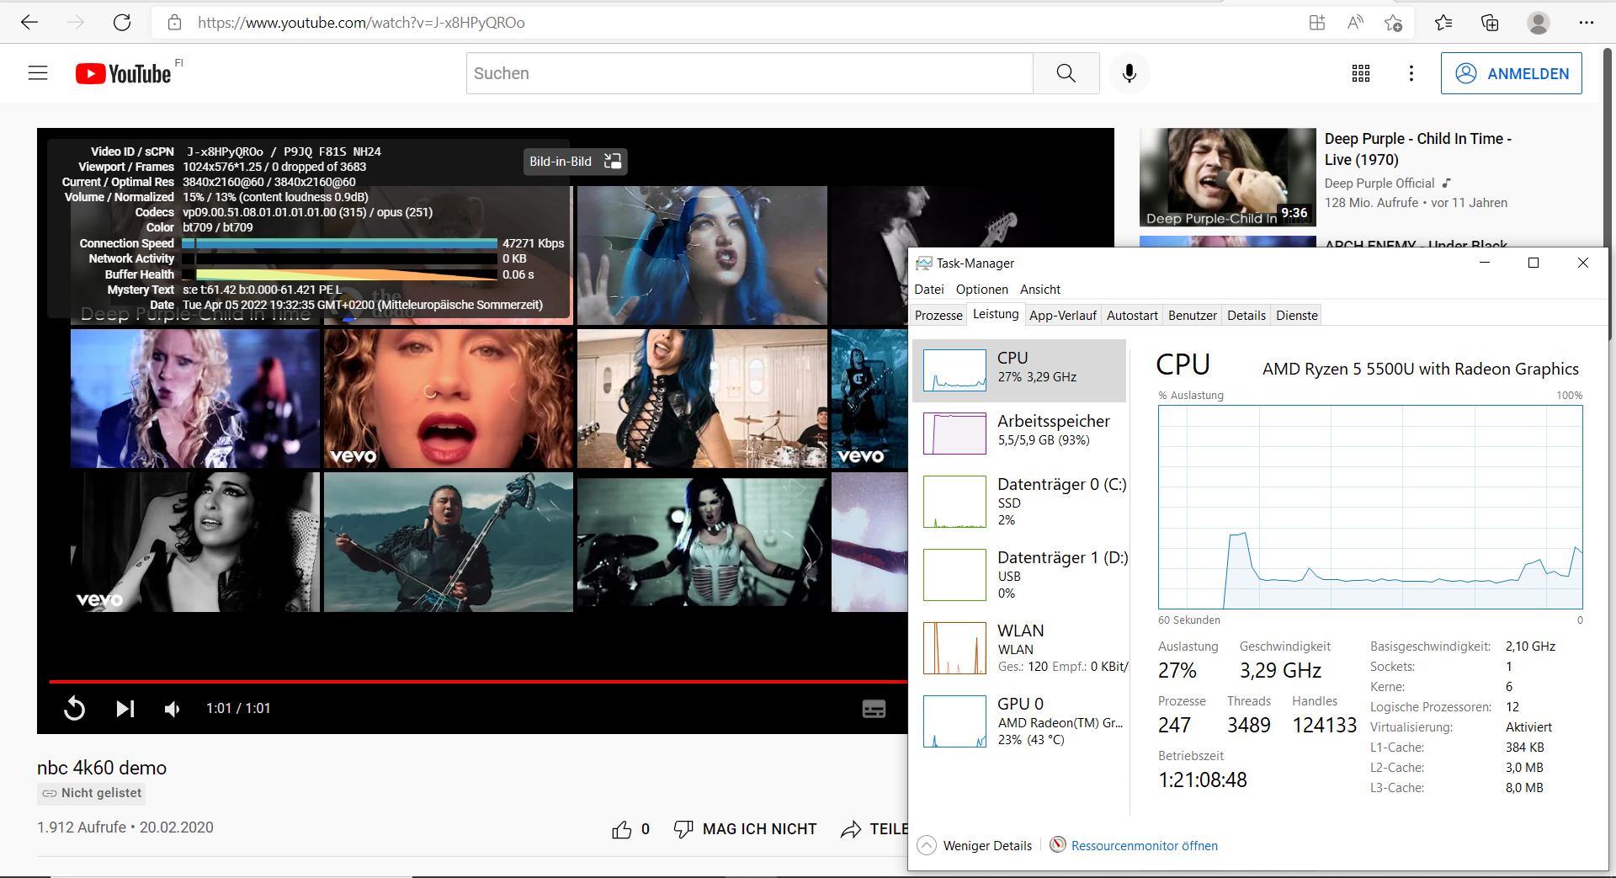1616x878 pixels.
Task: Reload the page with the refresh icon
Action: tap(122, 23)
